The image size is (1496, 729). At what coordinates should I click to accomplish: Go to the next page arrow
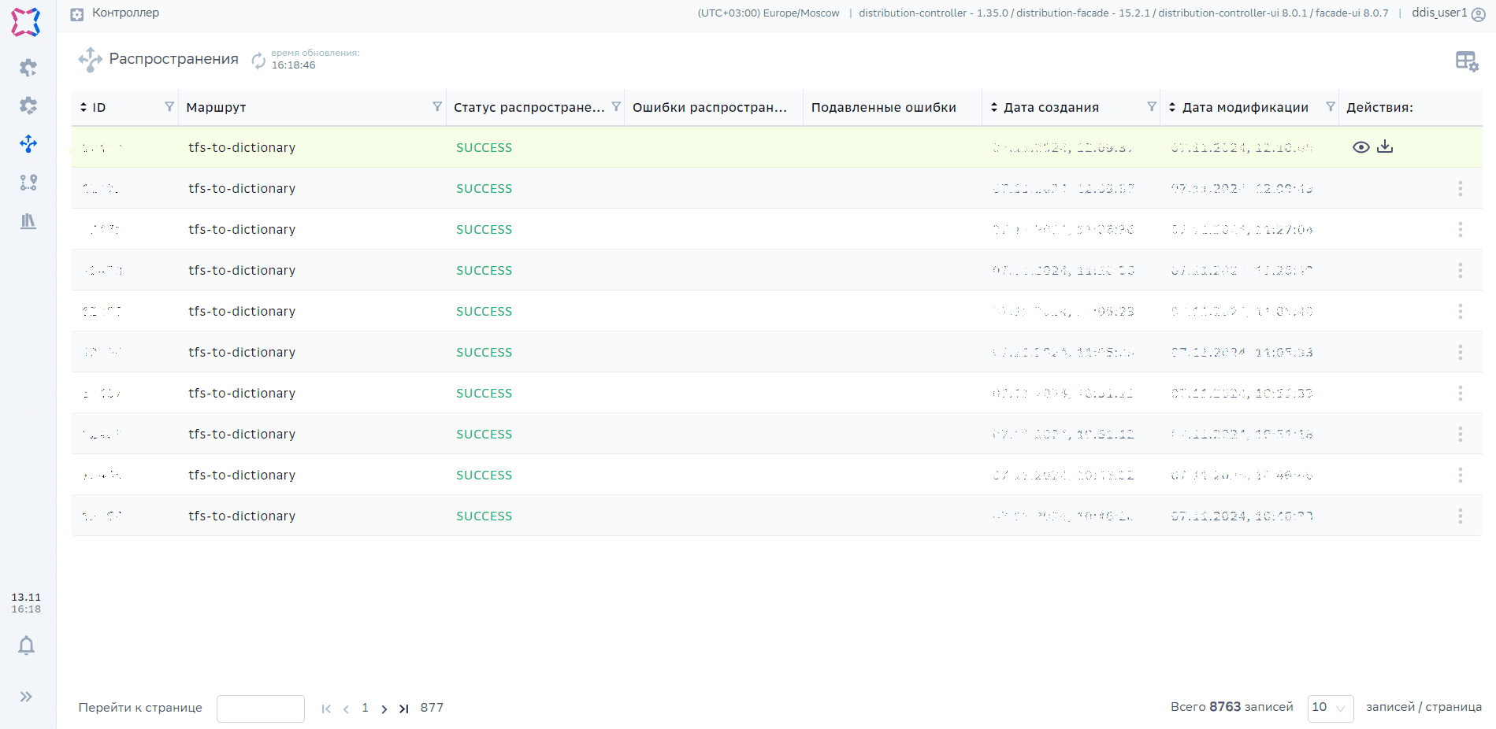pos(384,709)
